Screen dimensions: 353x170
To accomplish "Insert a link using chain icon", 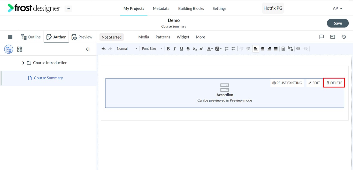I will coord(298,49).
